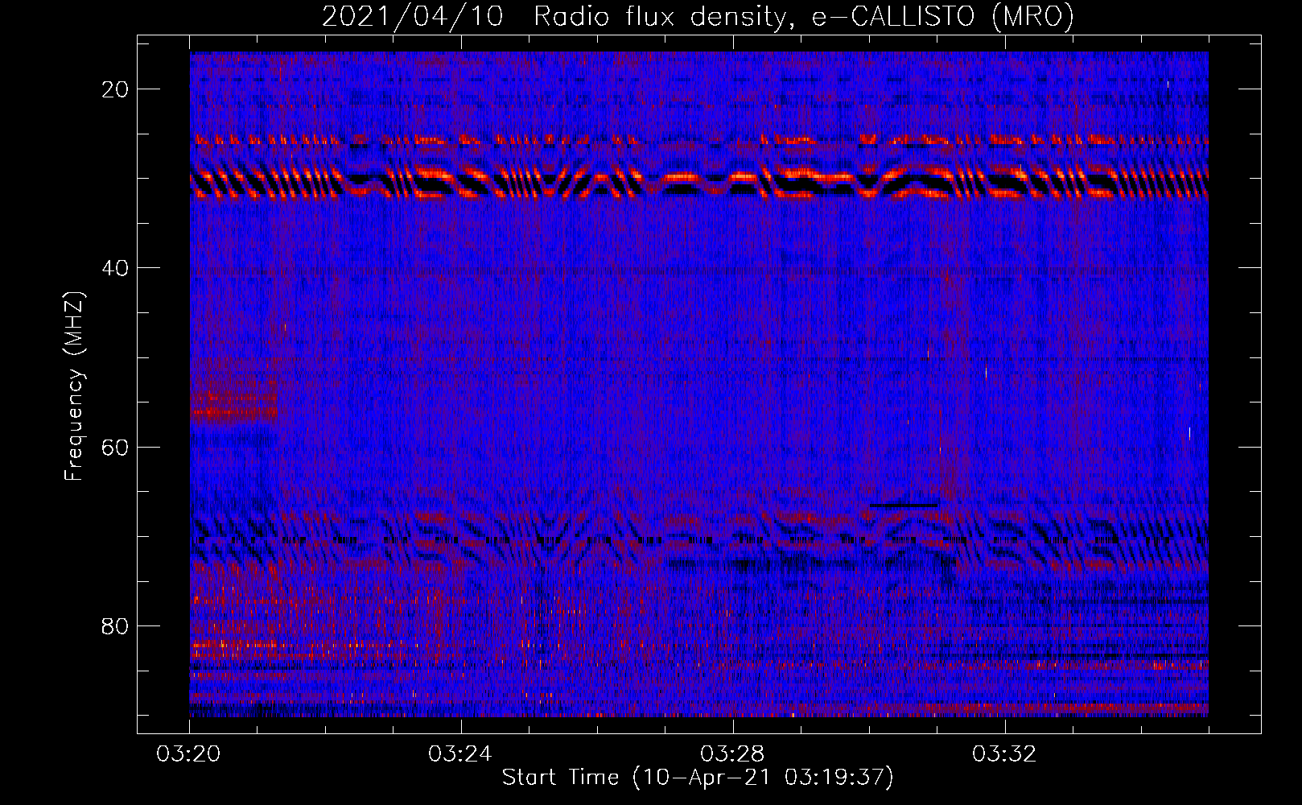1302x805 pixels.
Task: Click the 20 MHz frequency tick label
Action: click(115, 89)
